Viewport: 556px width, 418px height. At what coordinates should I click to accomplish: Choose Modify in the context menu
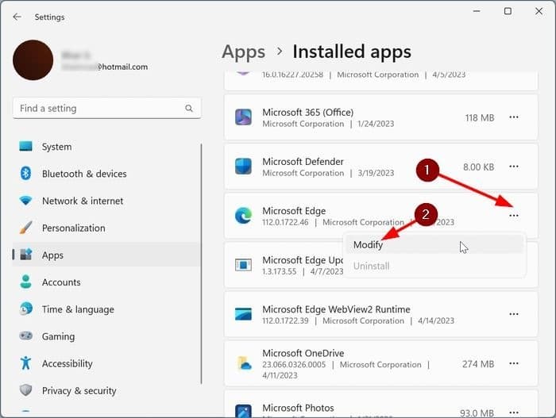coord(434,245)
